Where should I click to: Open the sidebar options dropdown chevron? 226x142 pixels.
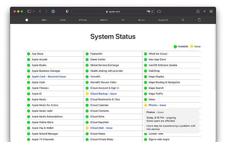[34, 11]
